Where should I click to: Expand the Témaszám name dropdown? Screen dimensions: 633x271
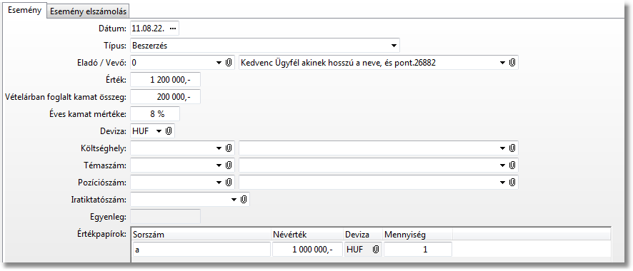click(x=502, y=165)
